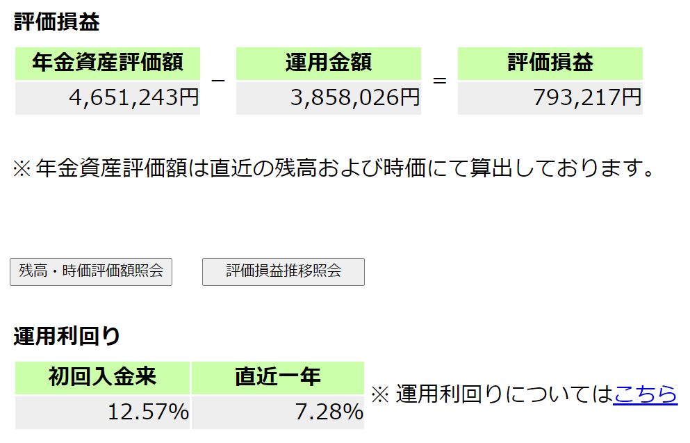Viewport: 690px width, 443px height.
Task: Follow the こちら link about 運用利回り
Action: pos(645,394)
